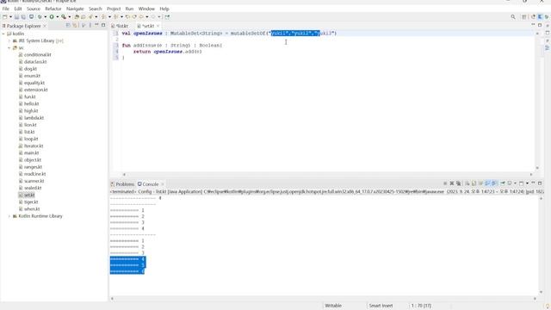Click Remove Launch icon in Console toolbar
This screenshot has height=310, width=551.
tap(452, 183)
